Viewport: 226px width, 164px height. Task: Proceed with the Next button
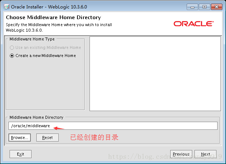point(205,154)
